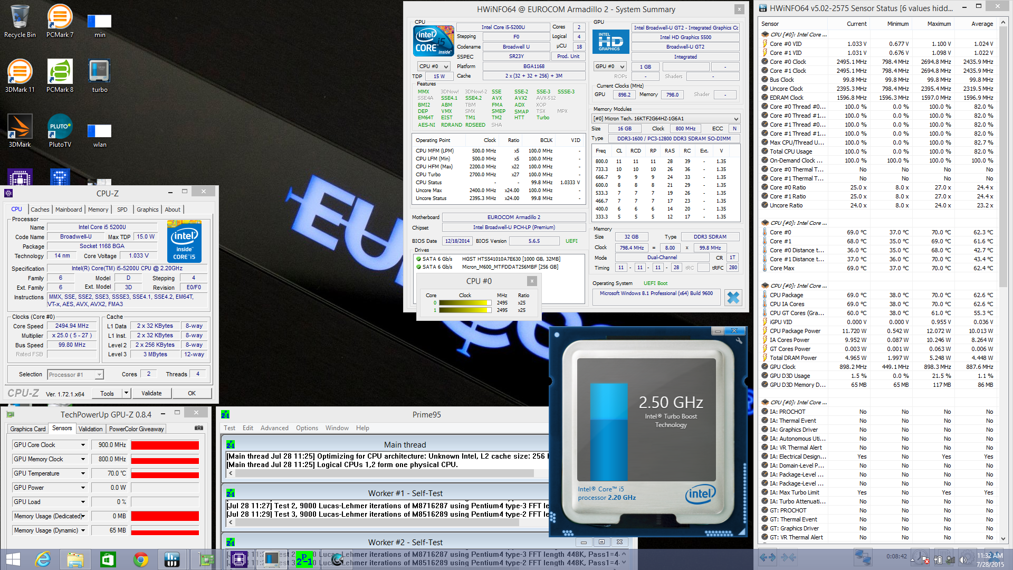
Task: Click the Maximum column header in HWiNFO sensors
Action: pos(933,24)
